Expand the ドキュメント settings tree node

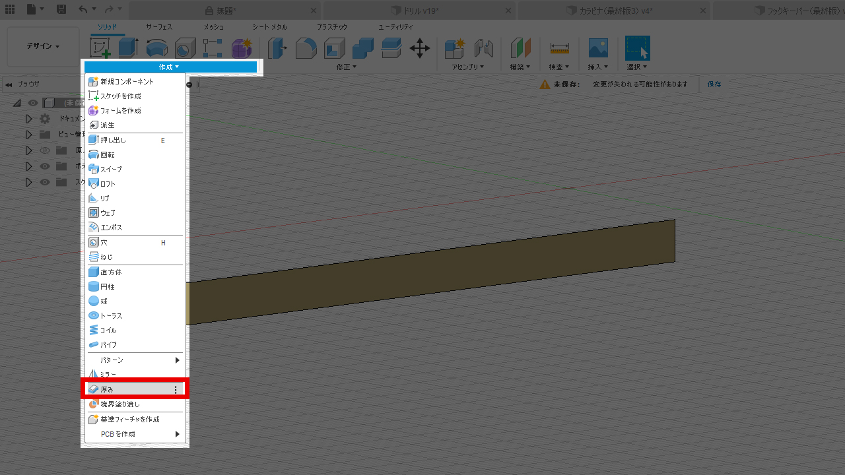[x=28, y=119]
